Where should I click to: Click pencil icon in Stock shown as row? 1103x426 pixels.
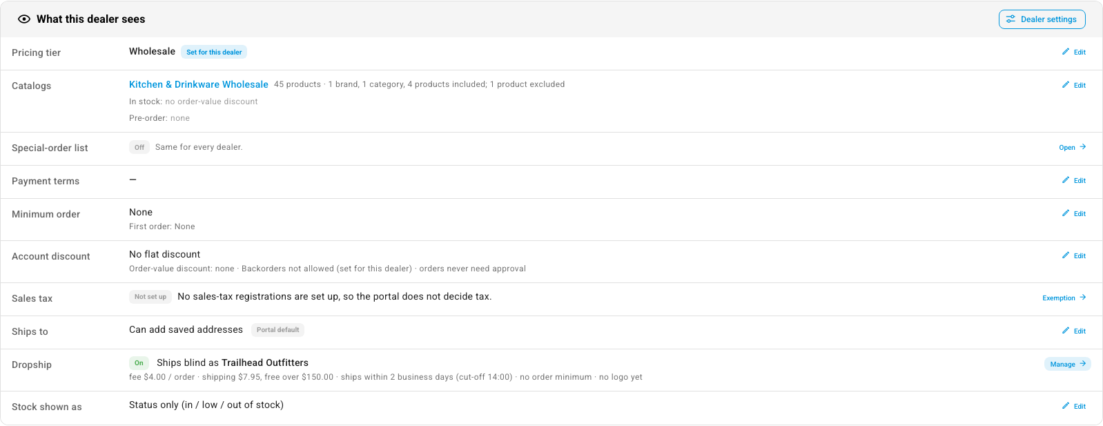1066,406
